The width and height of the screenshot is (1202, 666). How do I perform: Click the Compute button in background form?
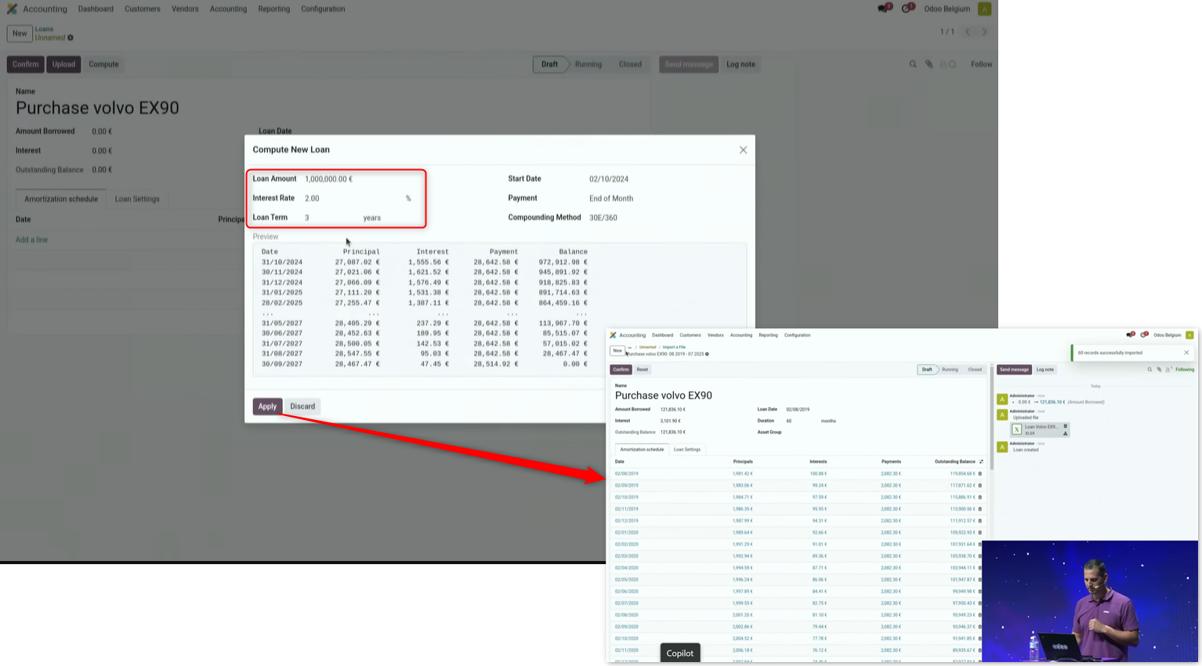pyautogui.click(x=103, y=64)
